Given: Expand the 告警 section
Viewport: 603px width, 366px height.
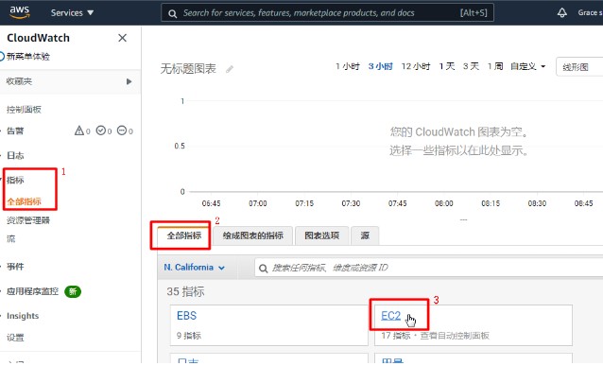Looking at the screenshot, I should coord(15,131).
